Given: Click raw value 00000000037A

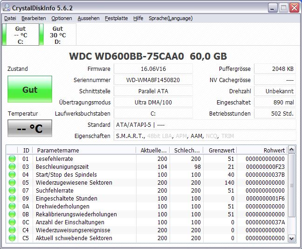Looking at the screenshot, I should pyautogui.click(x=265, y=222).
